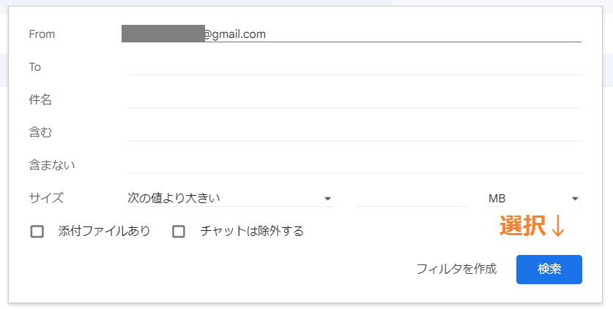Click the 添付ファイルあり label text
This screenshot has height=309, width=613.
tap(104, 232)
